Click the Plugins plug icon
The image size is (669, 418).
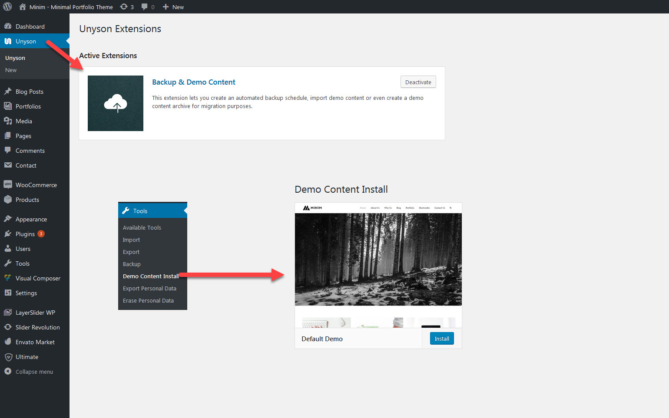8,234
